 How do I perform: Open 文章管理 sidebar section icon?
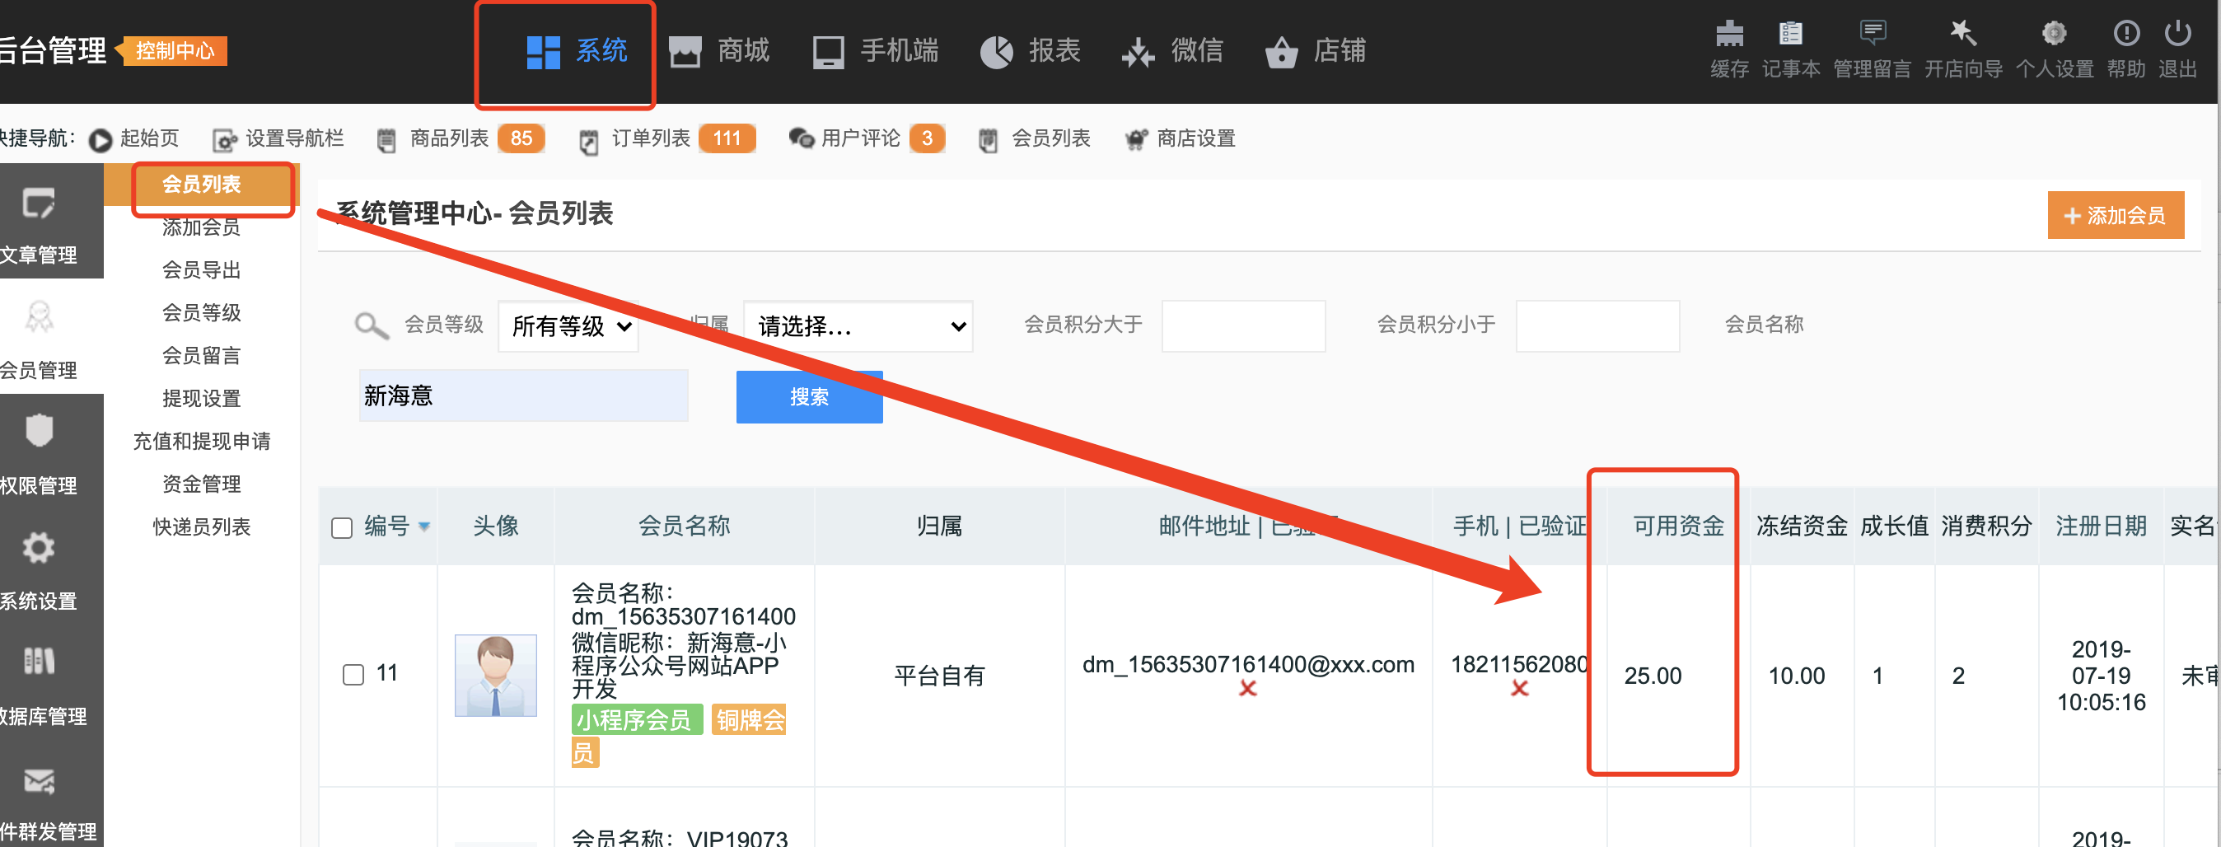click(39, 204)
